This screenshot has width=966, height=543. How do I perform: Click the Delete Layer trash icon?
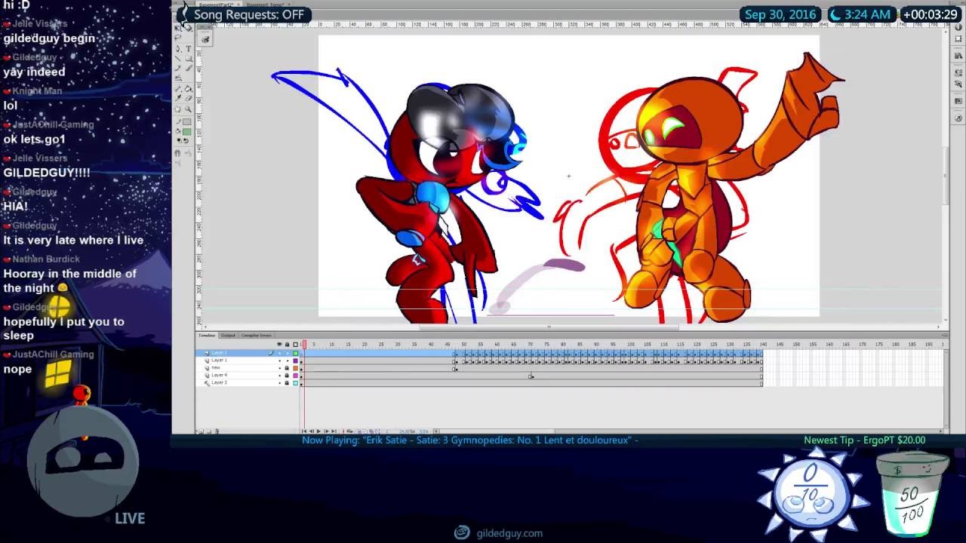click(217, 431)
